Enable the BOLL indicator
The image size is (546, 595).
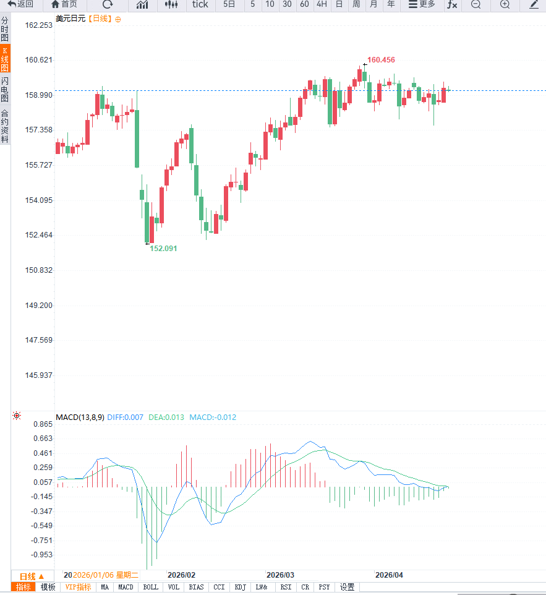[x=150, y=587]
